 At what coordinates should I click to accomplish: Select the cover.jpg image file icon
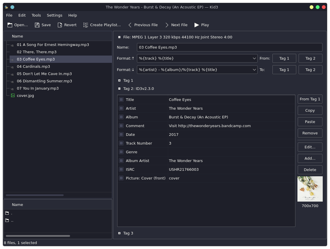pyautogui.click(x=13, y=95)
